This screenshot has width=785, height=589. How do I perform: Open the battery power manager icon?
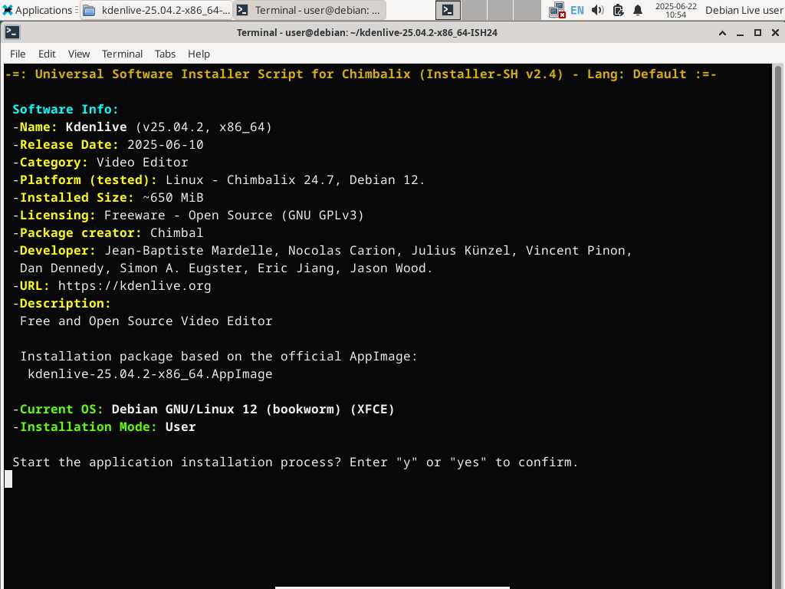coord(619,10)
